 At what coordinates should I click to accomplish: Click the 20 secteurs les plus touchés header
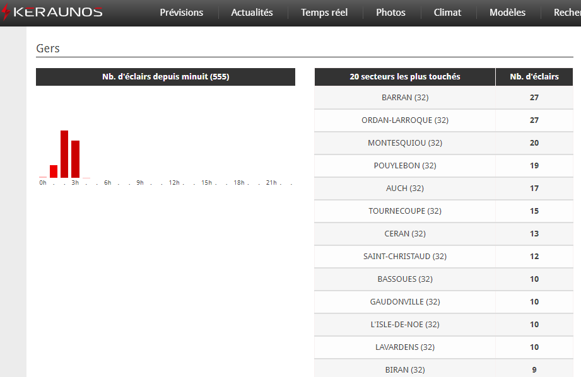(405, 77)
